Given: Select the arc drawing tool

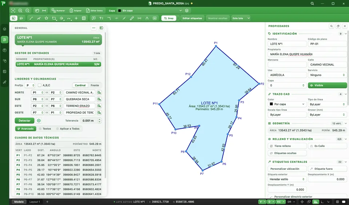Looking at the screenshot, I should (69, 18).
